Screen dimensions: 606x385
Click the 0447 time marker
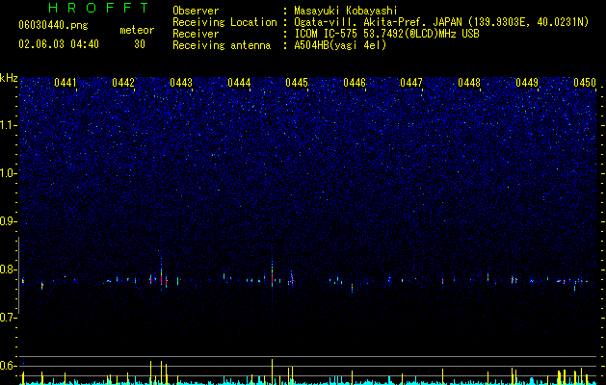[411, 83]
